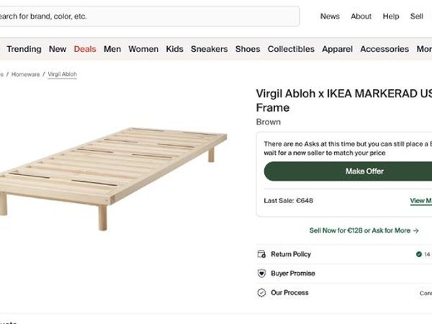This screenshot has width=432, height=324.
Task: Click the Return Policy icon
Action: click(262, 254)
